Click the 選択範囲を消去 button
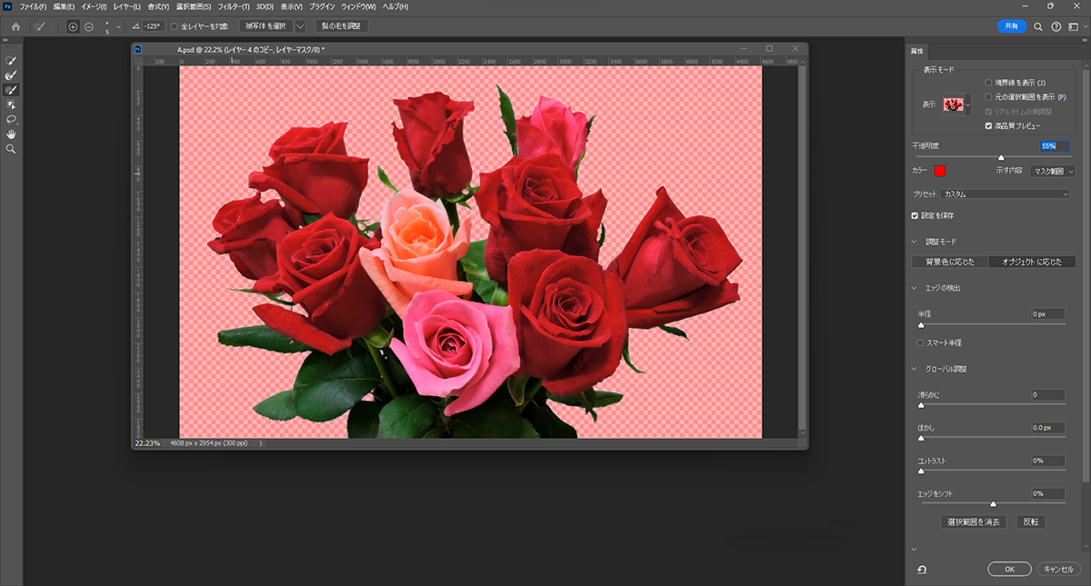1091x586 pixels. 975,522
